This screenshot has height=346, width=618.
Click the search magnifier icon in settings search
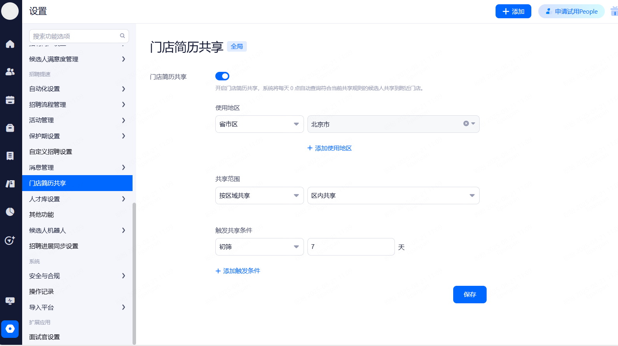(122, 36)
